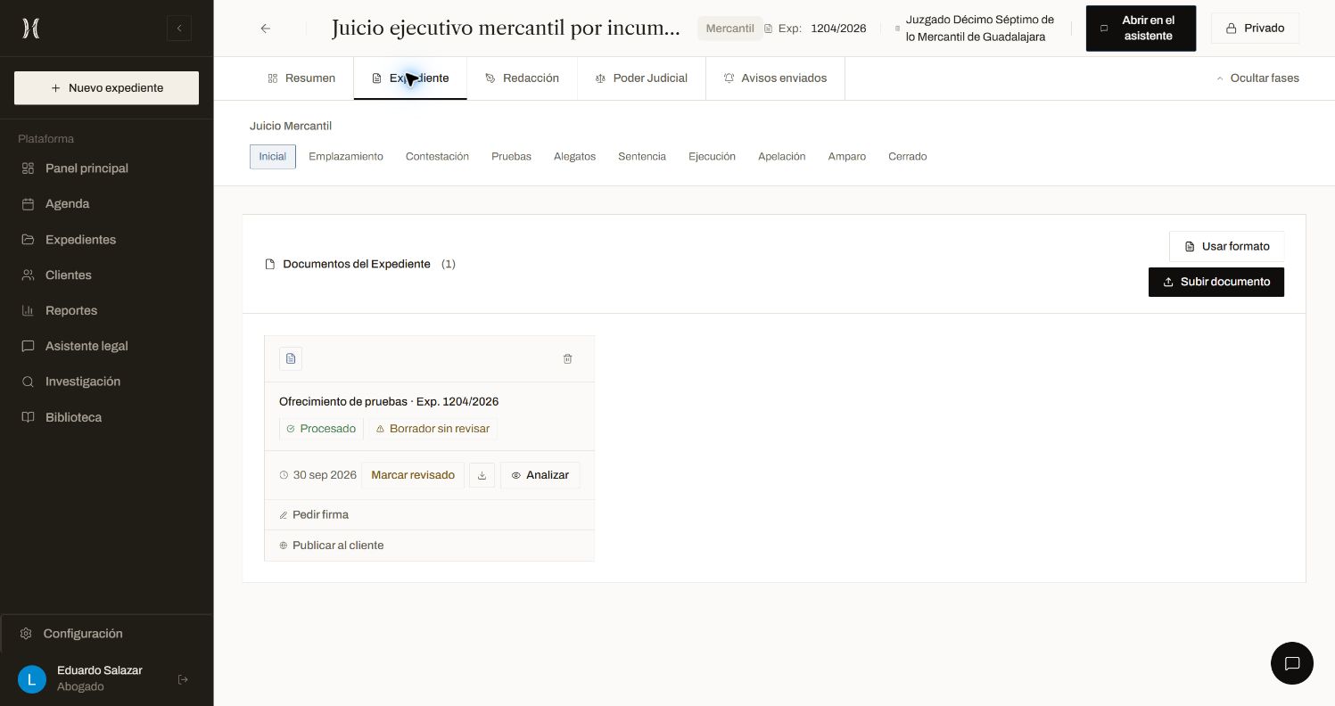
Task: Switch to the Resumen tab
Action: (x=301, y=78)
